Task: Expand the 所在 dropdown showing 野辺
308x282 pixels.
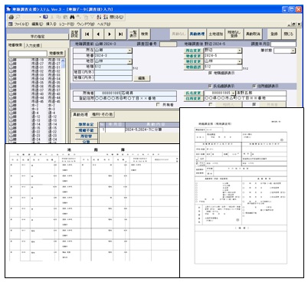Action: [x=239, y=51]
